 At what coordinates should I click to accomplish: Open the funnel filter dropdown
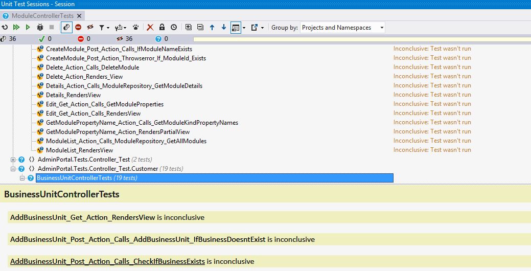click(x=104, y=28)
